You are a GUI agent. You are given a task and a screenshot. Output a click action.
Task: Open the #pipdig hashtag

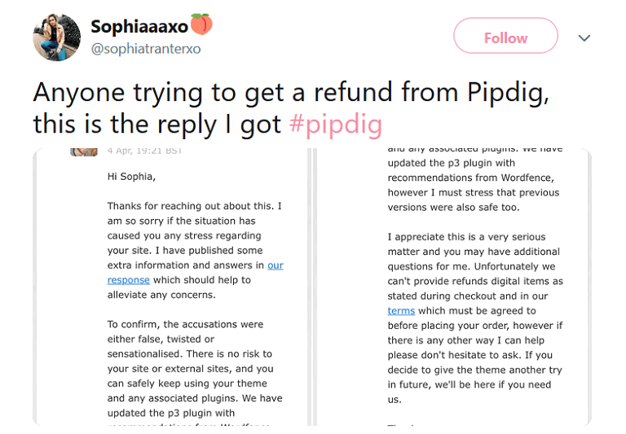pyautogui.click(x=336, y=124)
